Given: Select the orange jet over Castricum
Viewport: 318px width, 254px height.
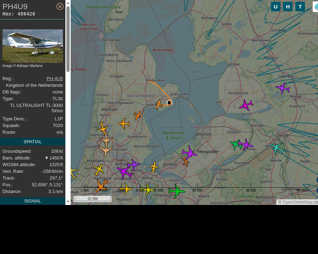Looking at the screenshot, I should click(102, 128).
